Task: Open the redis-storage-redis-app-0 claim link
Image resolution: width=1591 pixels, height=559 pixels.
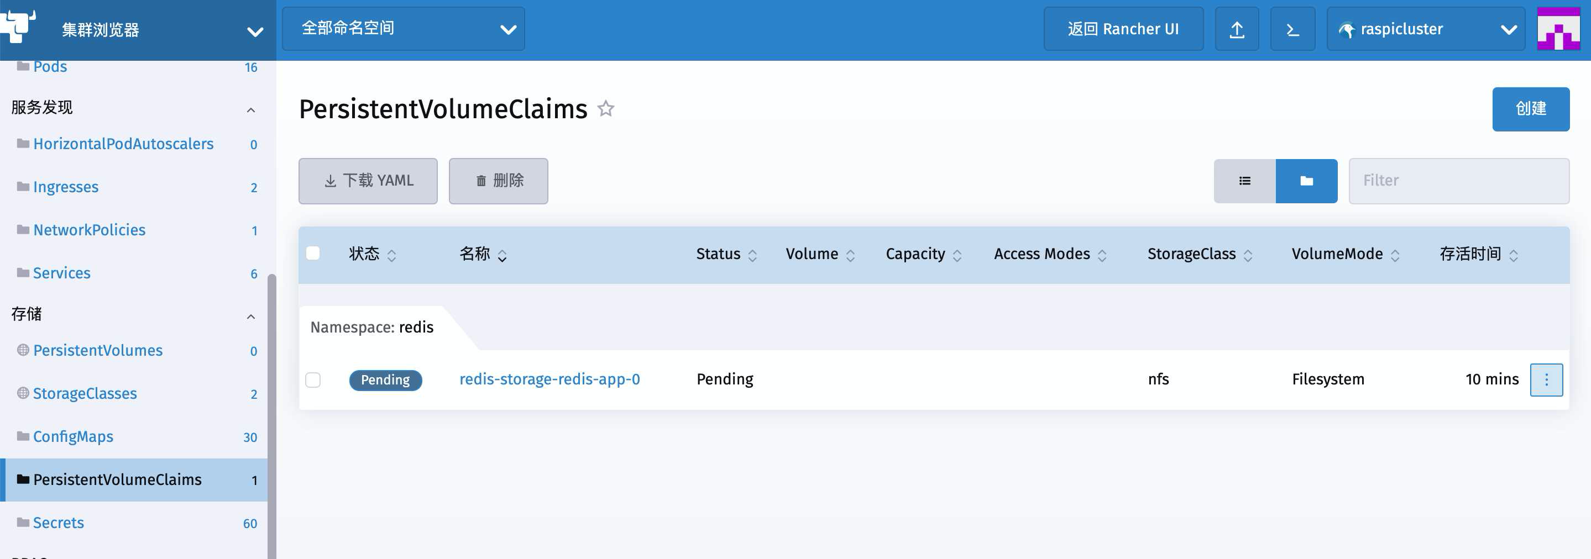Action: click(549, 379)
